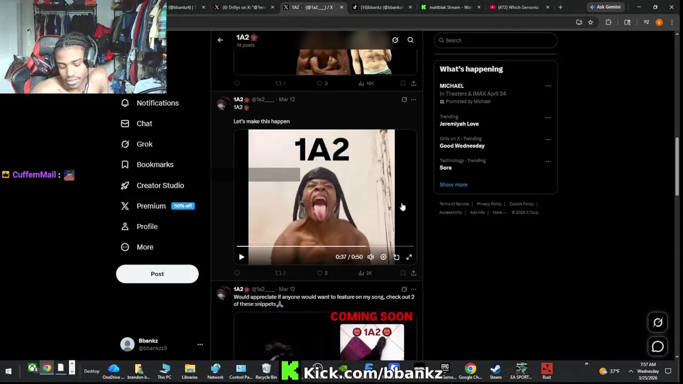Viewport: 683px width, 384px height.
Task: Click the Grok icon on "Let's make this happen" post
Action: [404, 100]
